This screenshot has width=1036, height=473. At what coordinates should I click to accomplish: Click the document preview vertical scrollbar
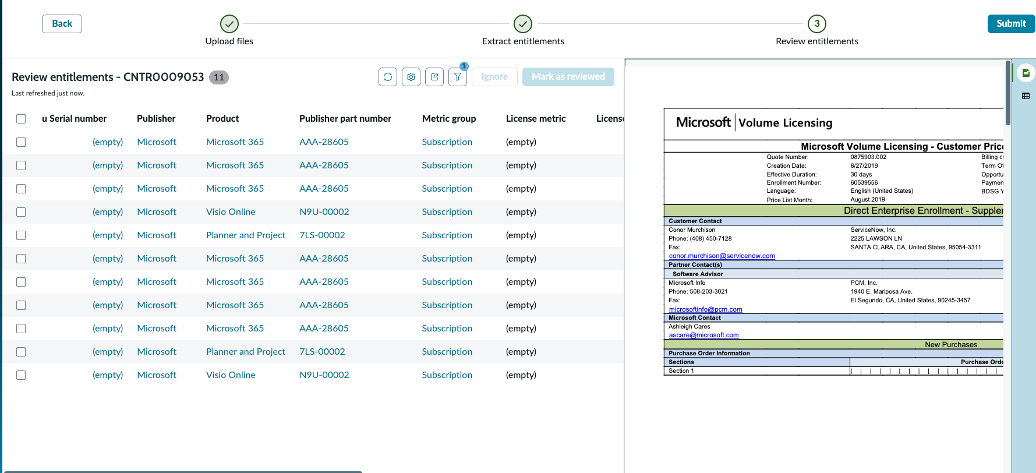coord(1007,93)
